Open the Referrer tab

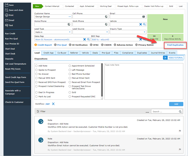click(x=74, y=53)
